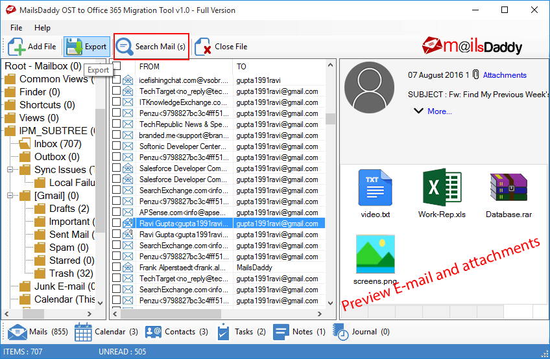
Task: Click folder tree vertical scrollbar thumb
Action: click(101, 170)
